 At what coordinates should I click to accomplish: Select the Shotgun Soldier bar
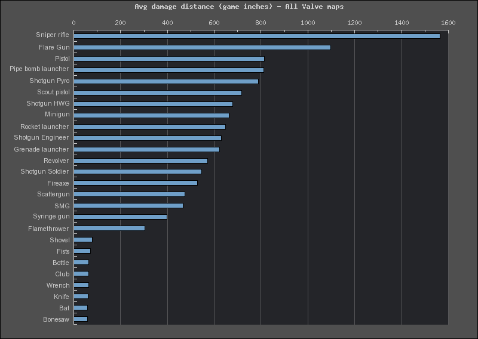[x=137, y=172]
